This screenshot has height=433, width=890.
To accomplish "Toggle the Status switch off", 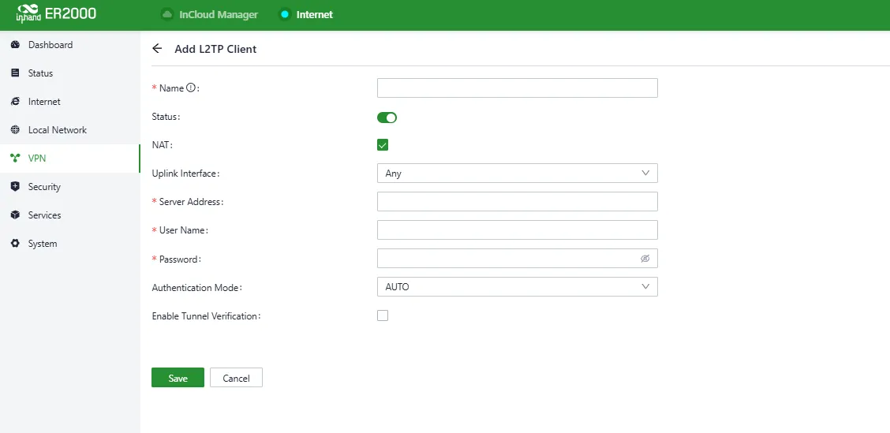I will (387, 118).
